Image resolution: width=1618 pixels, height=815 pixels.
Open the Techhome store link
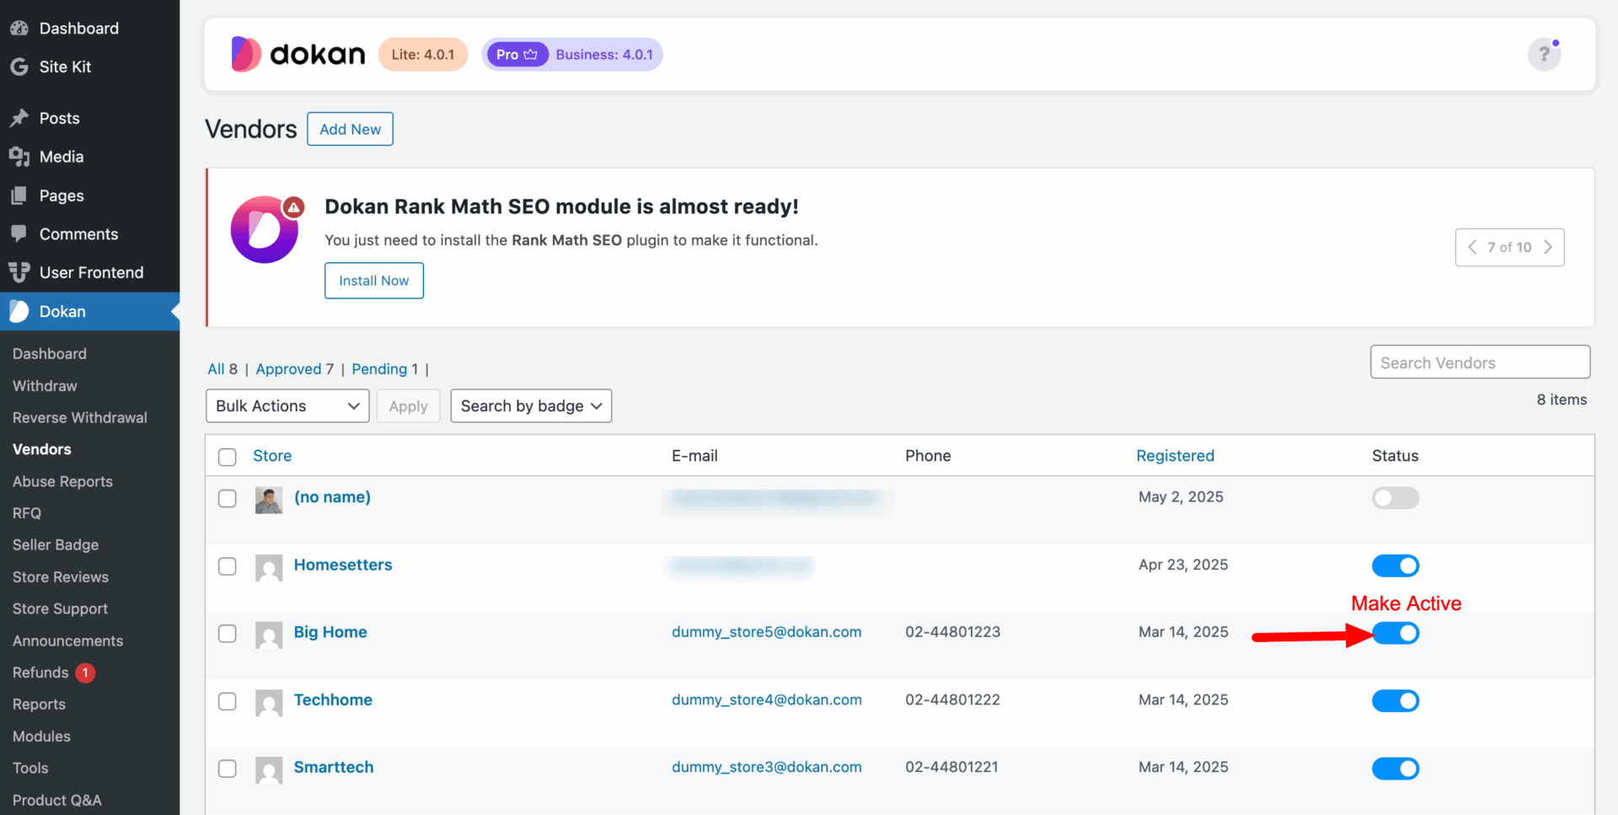[x=333, y=700]
